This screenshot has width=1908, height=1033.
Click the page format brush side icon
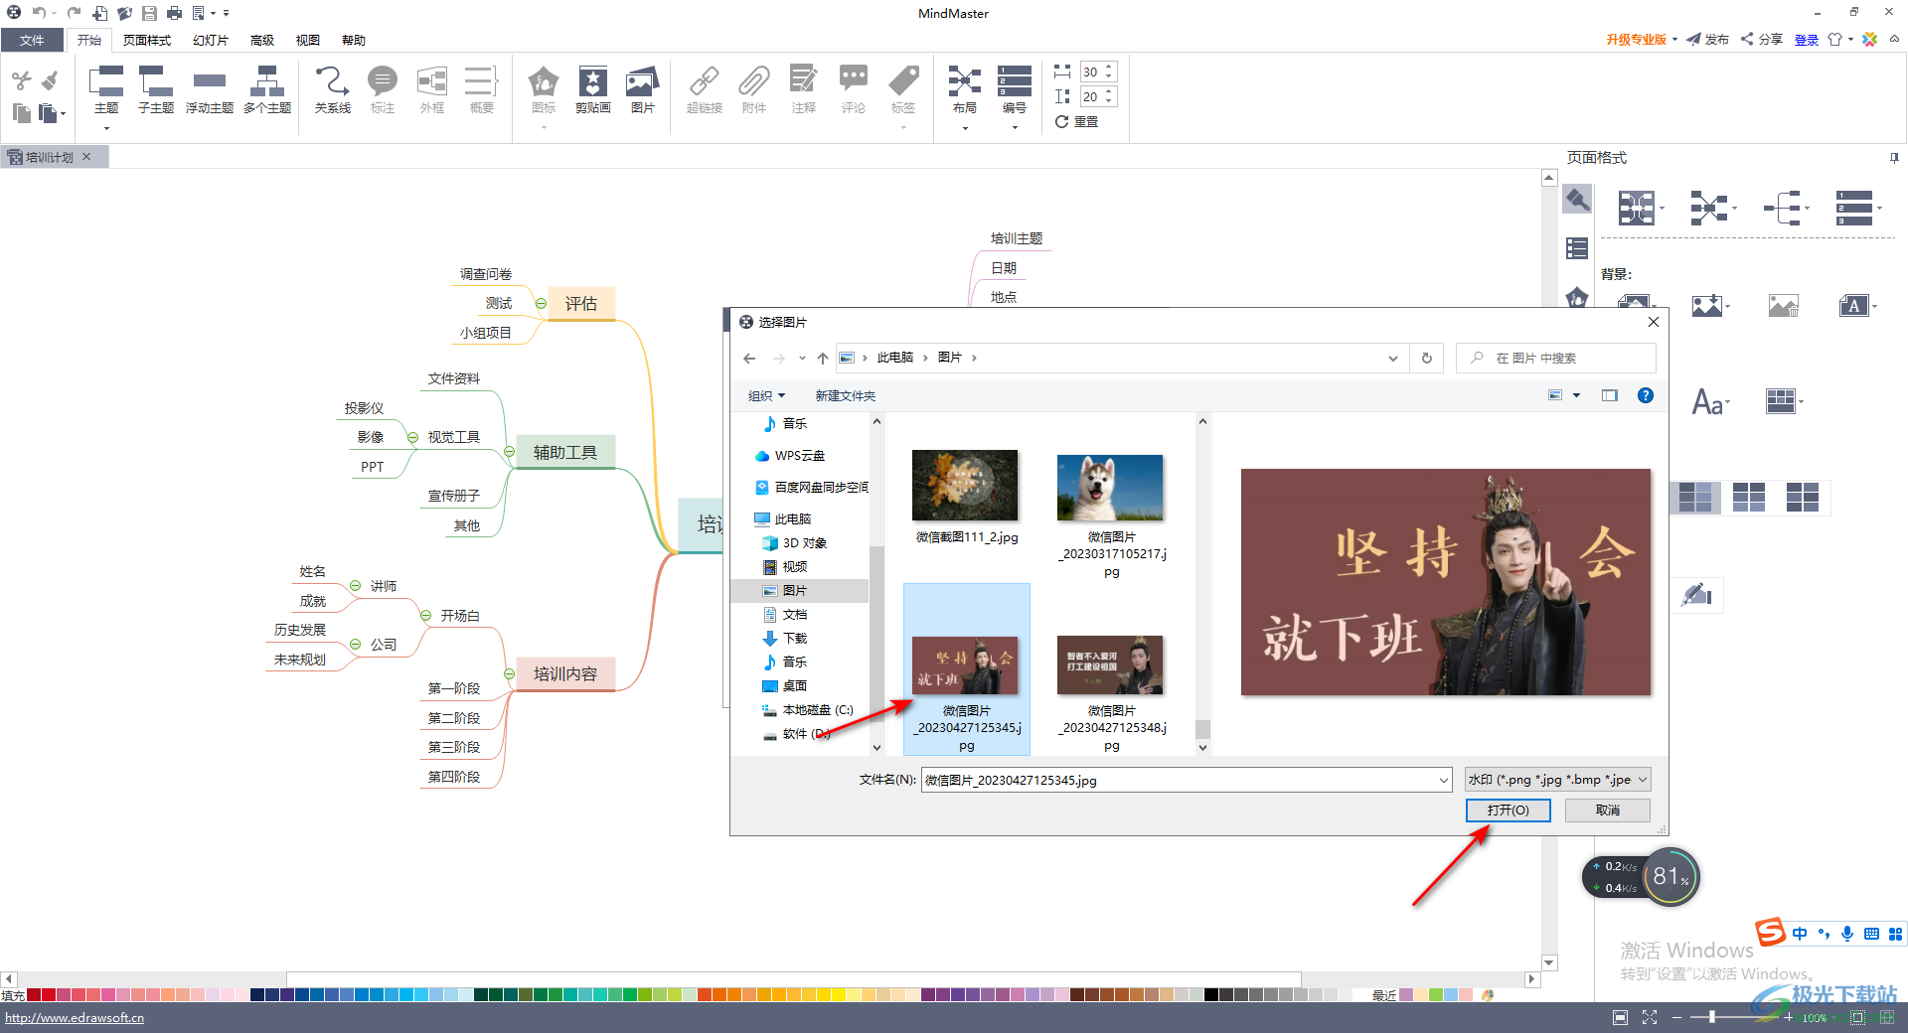point(1577,200)
